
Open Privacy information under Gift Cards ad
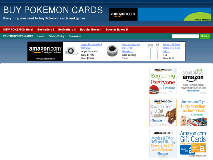pyautogui.click(x=197, y=156)
